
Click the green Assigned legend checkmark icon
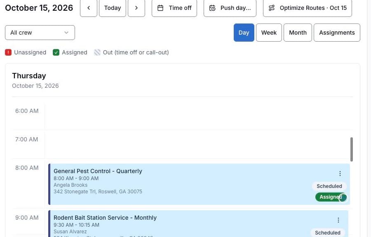(x=56, y=52)
